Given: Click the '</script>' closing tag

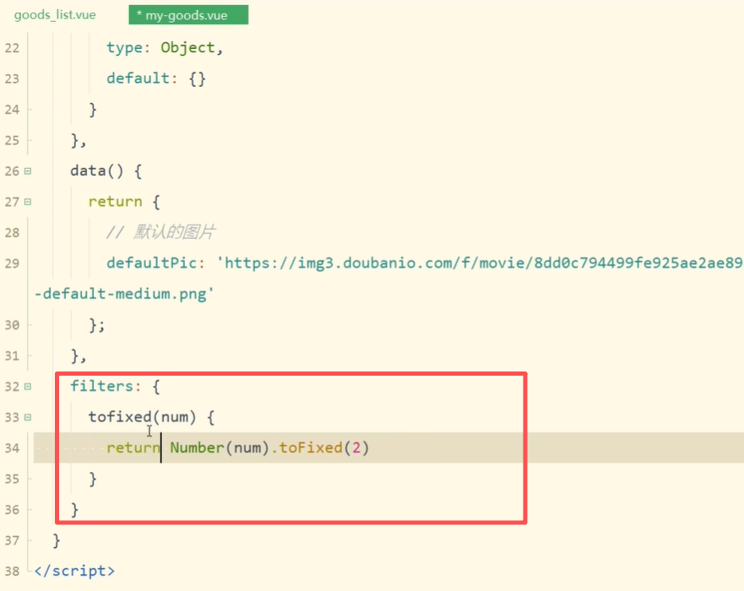Looking at the screenshot, I should coord(74,571).
